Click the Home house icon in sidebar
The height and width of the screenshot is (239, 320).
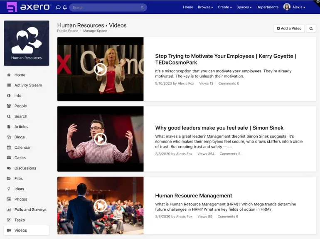pos(9,75)
